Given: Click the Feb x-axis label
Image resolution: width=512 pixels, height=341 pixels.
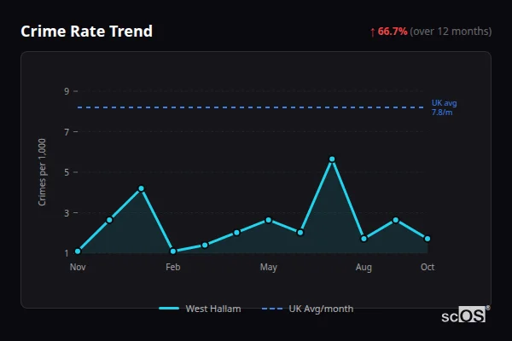Looking at the screenshot, I should coord(173,267).
